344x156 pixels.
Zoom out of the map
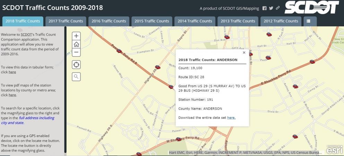[x=76, y=53]
